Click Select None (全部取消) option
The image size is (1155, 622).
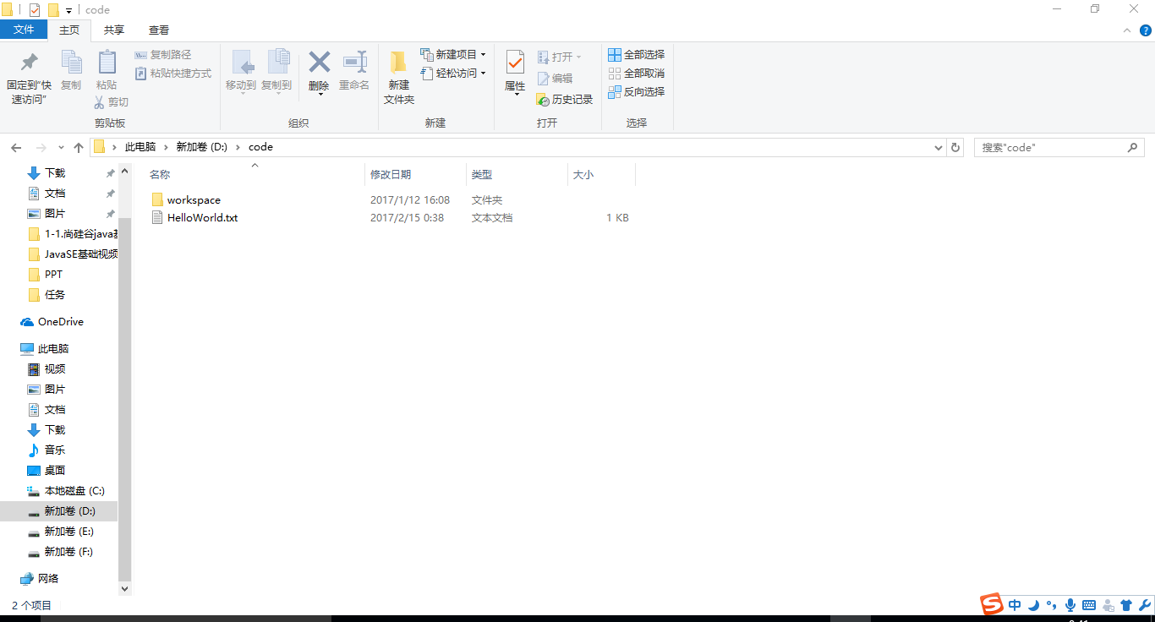tap(637, 74)
